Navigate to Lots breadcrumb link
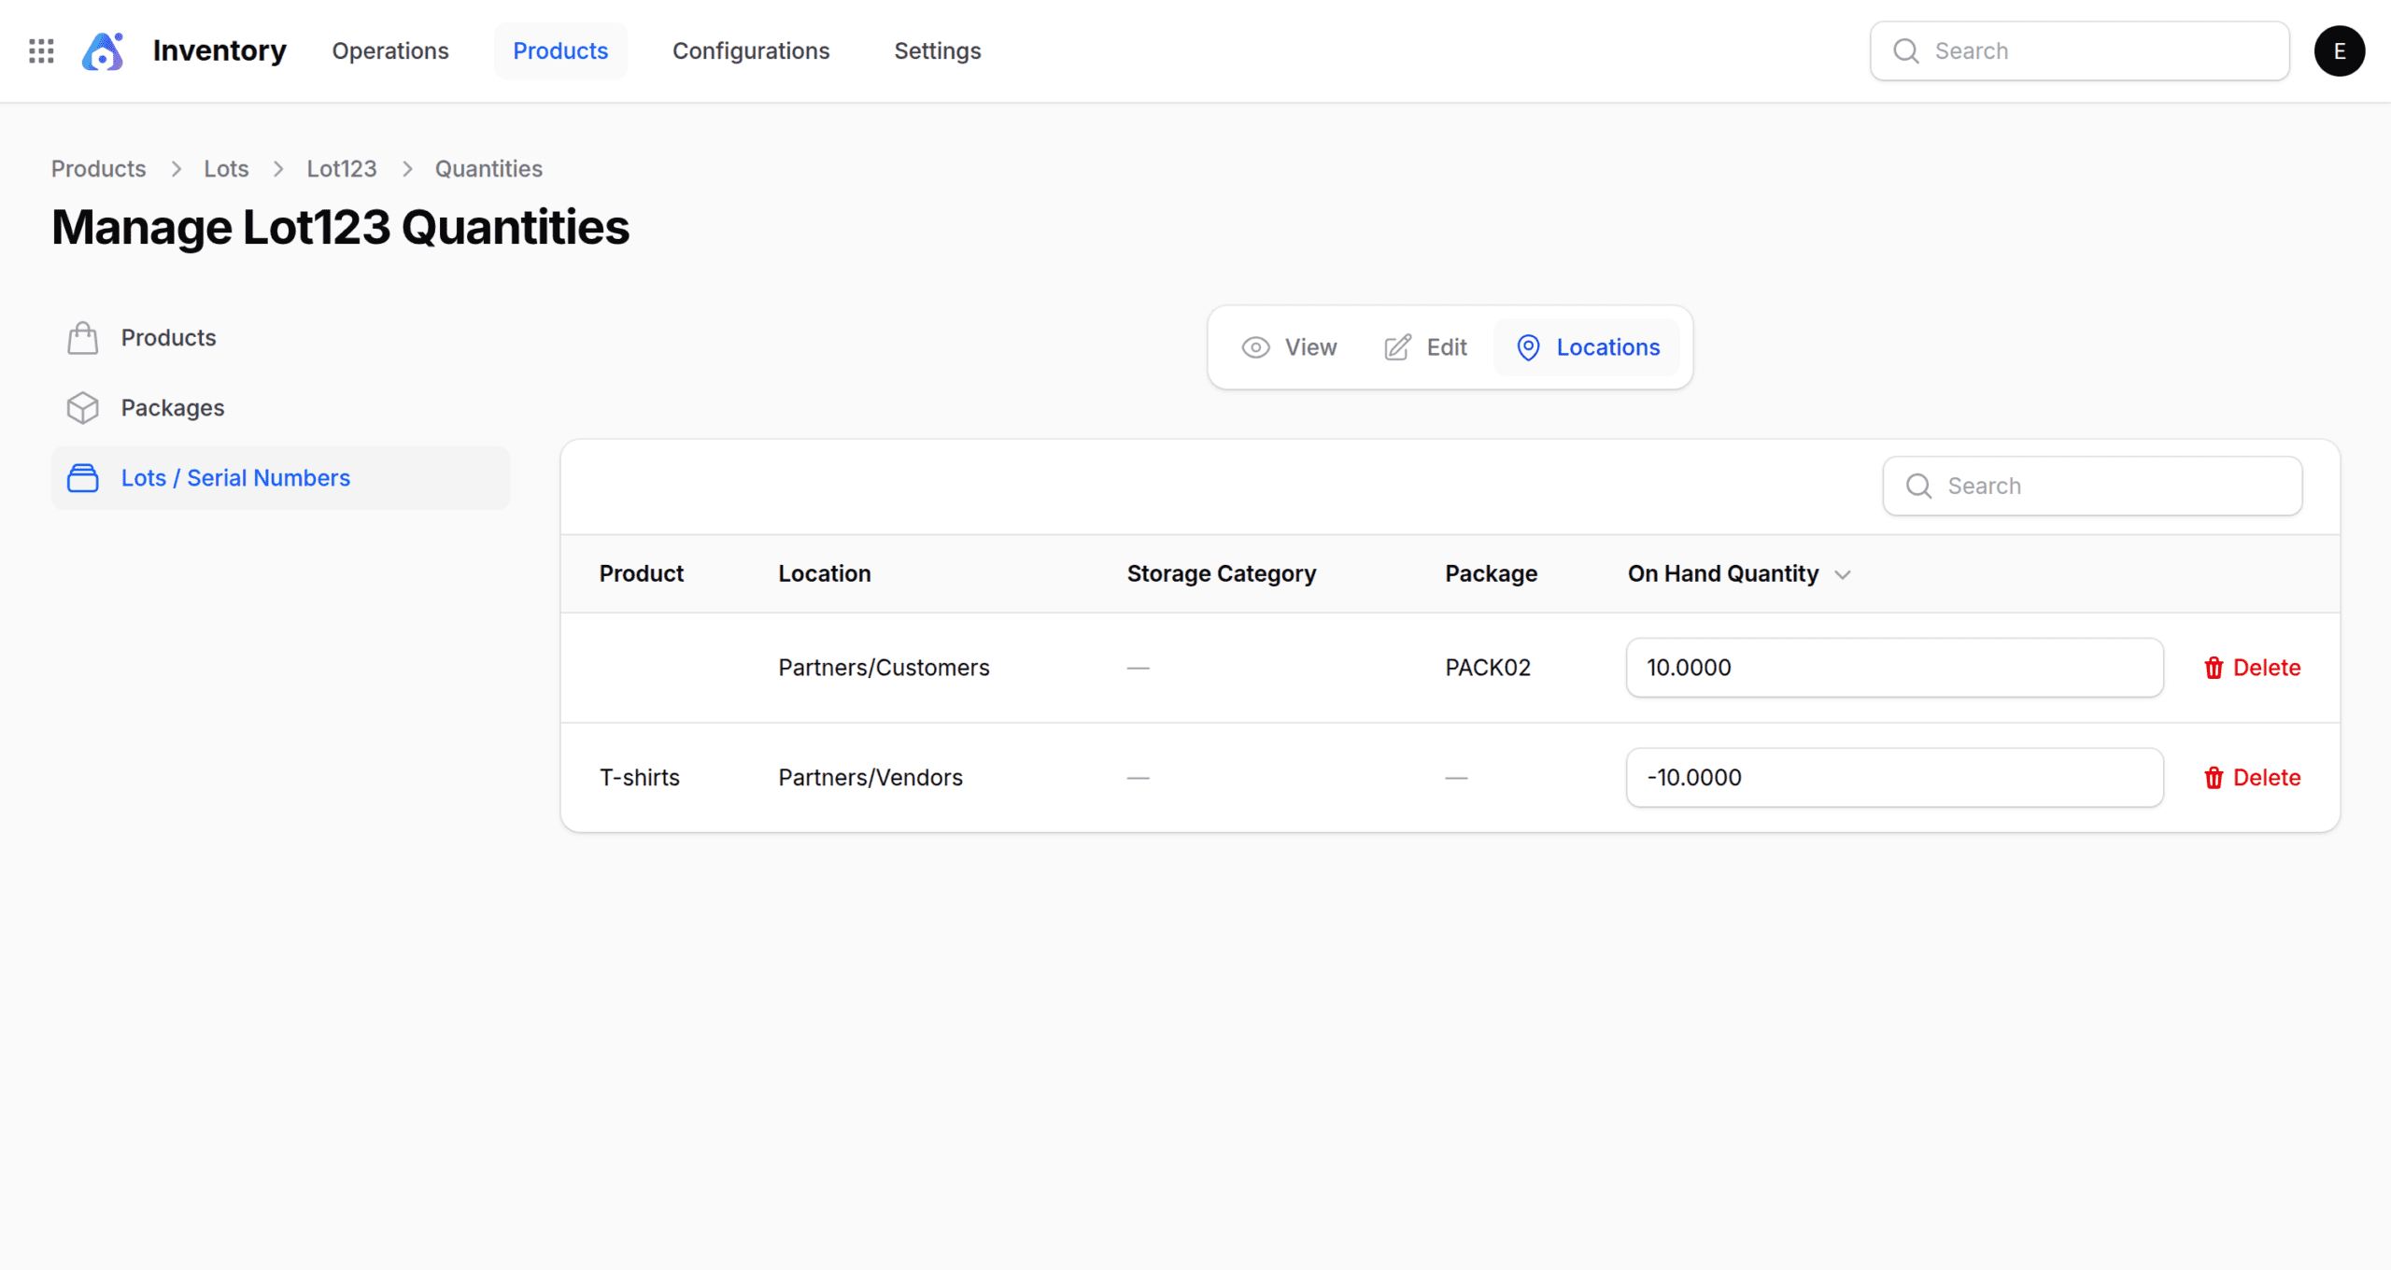Viewport: 2391px width, 1270px height. 226,169
